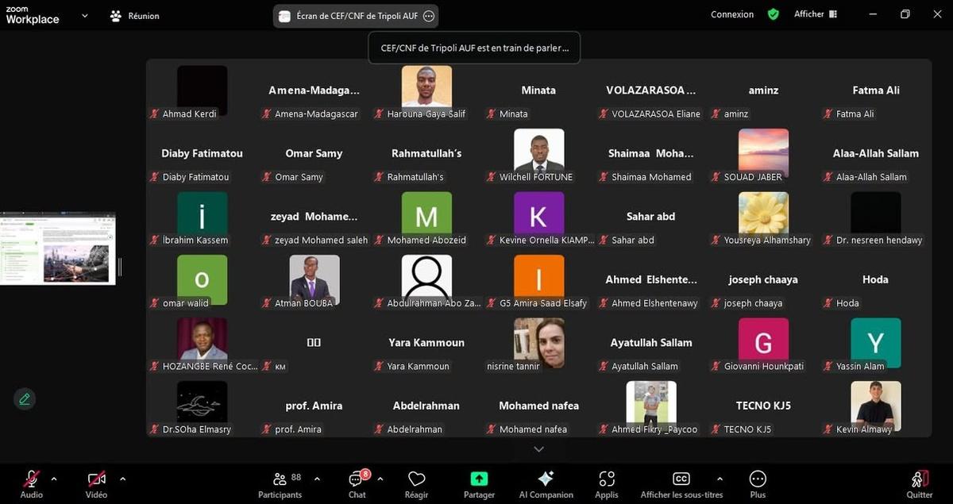Click Quitter to leave the meeting
953x504 pixels.
pyautogui.click(x=920, y=483)
